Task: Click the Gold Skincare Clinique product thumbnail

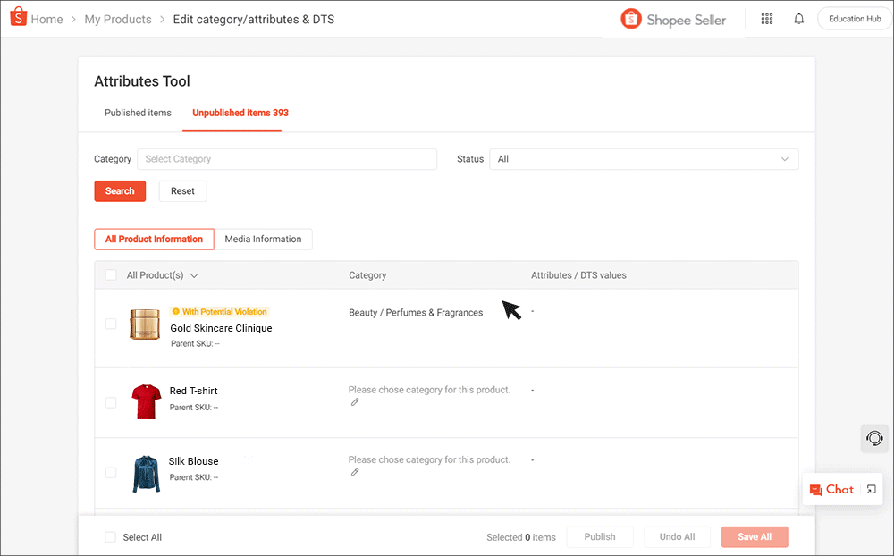Action: 145,324
